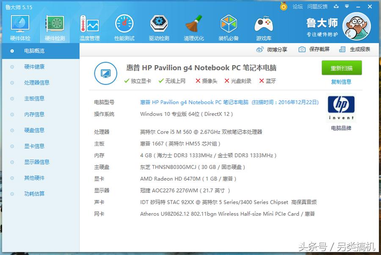
Task: Select 硬件健康 in the sidebar
Action: point(34,67)
